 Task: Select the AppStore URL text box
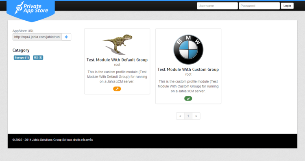point(37,37)
